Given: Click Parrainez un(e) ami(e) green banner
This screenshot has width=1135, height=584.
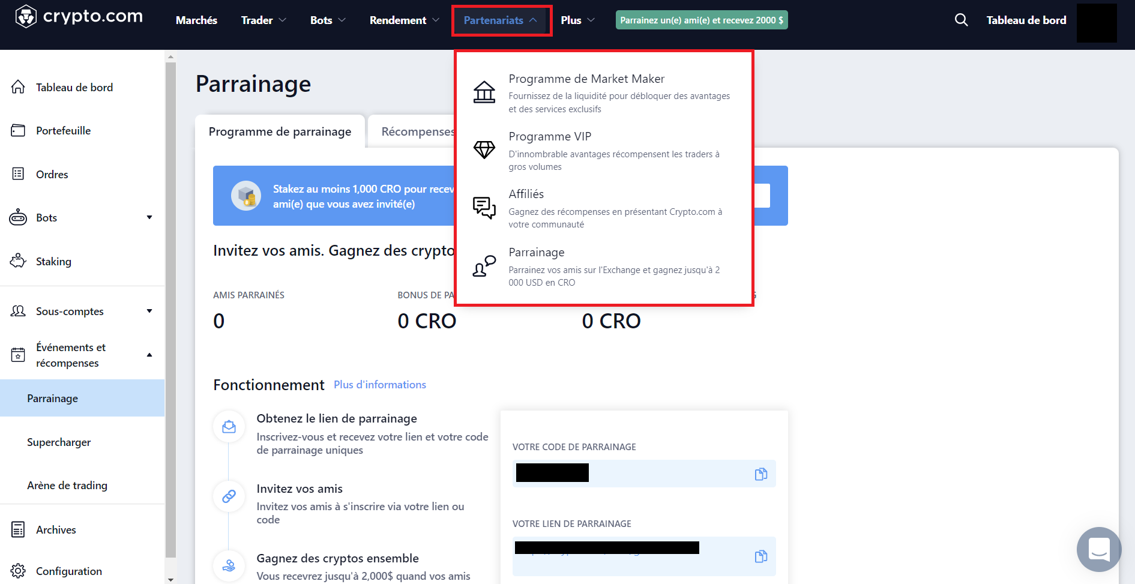Looking at the screenshot, I should (701, 20).
